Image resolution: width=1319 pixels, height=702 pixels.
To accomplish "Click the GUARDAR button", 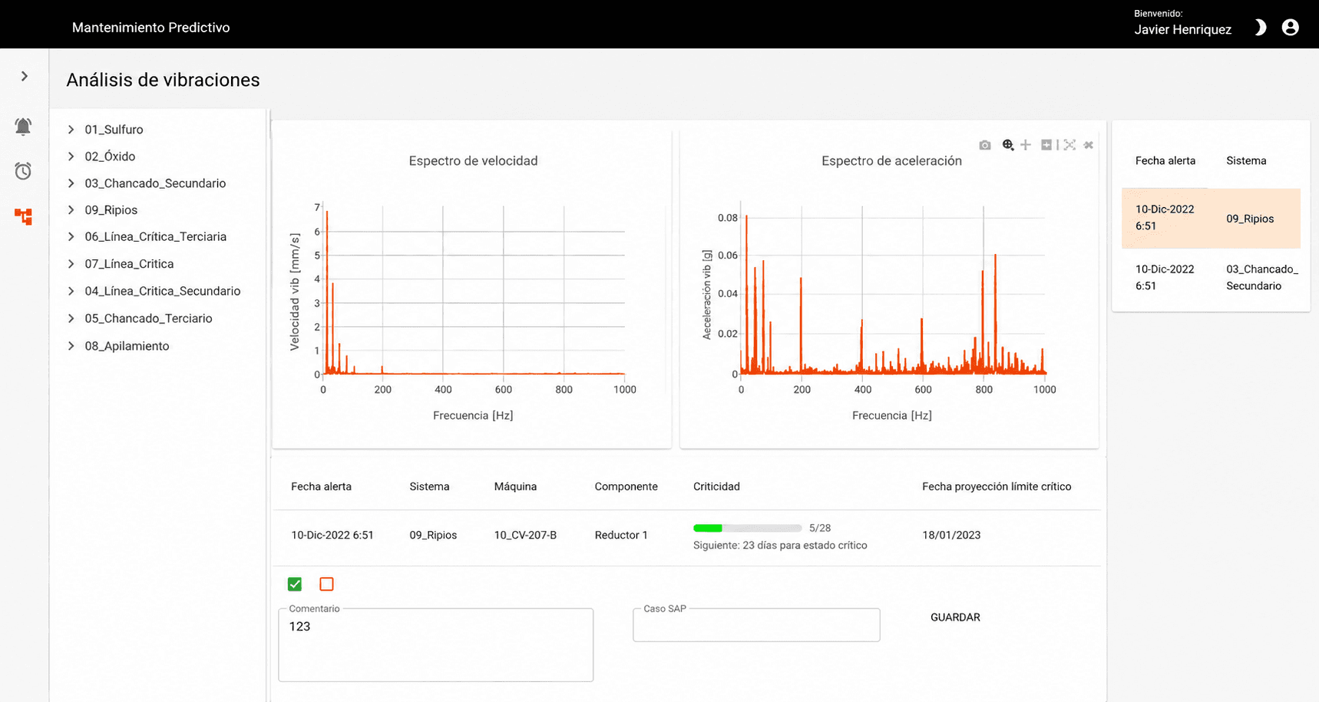I will pos(955,617).
